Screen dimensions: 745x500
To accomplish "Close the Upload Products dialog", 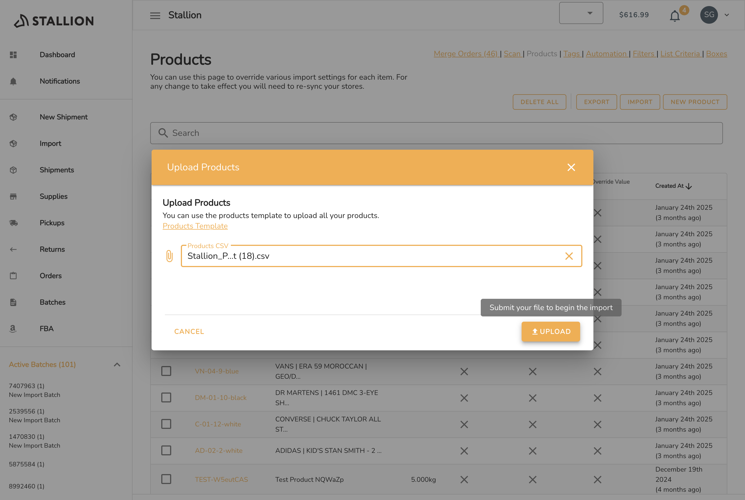I will (x=571, y=167).
